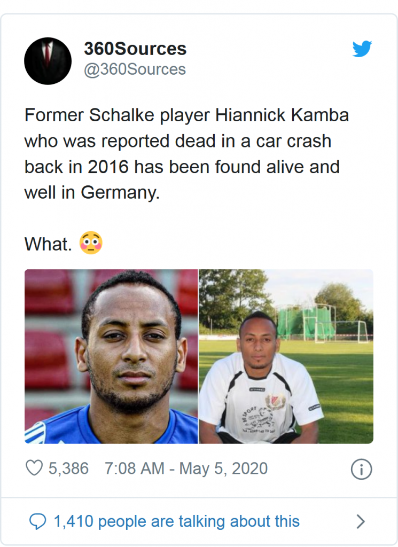
Task: Click the Twitter bird logo
Action: pyautogui.click(x=362, y=49)
